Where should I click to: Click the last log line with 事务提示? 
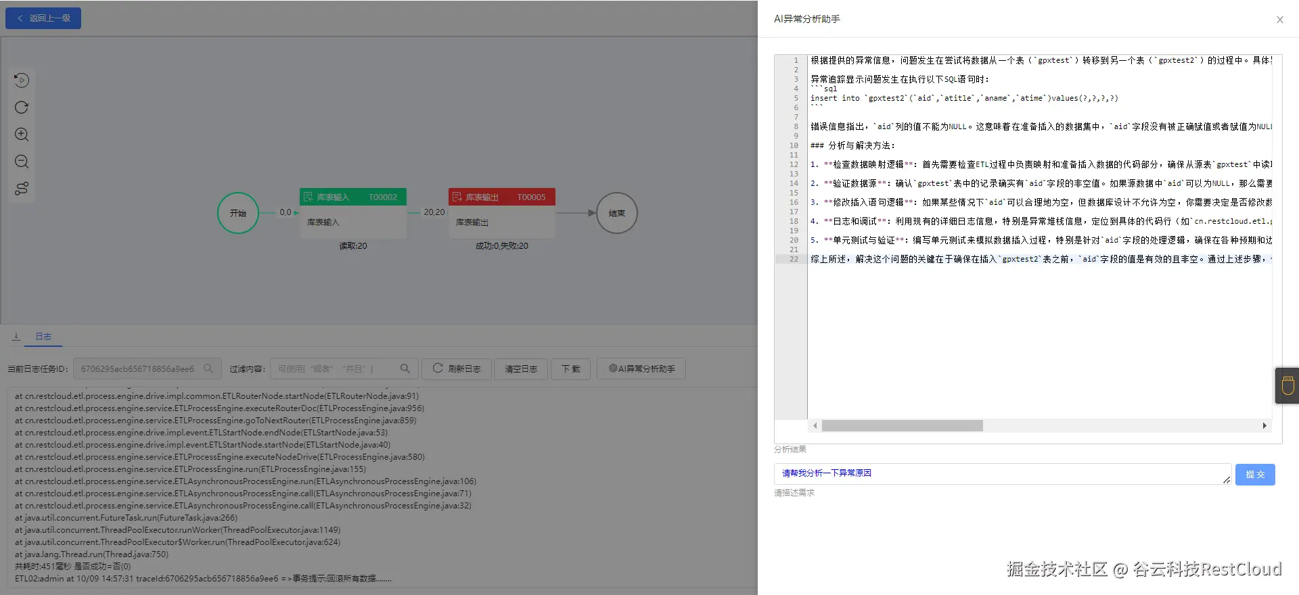203,579
